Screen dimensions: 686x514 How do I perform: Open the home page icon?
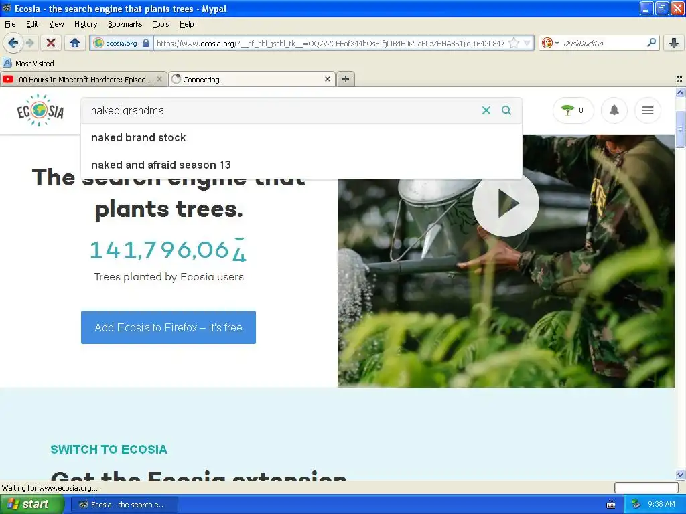coord(75,43)
